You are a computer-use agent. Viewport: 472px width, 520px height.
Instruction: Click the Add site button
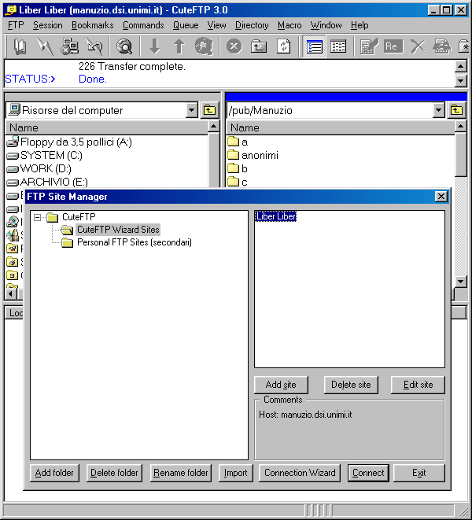[x=281, y=385]
